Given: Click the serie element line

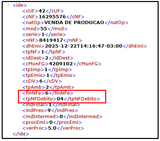Looking at the screenshot, I should [x=44, y=35].
